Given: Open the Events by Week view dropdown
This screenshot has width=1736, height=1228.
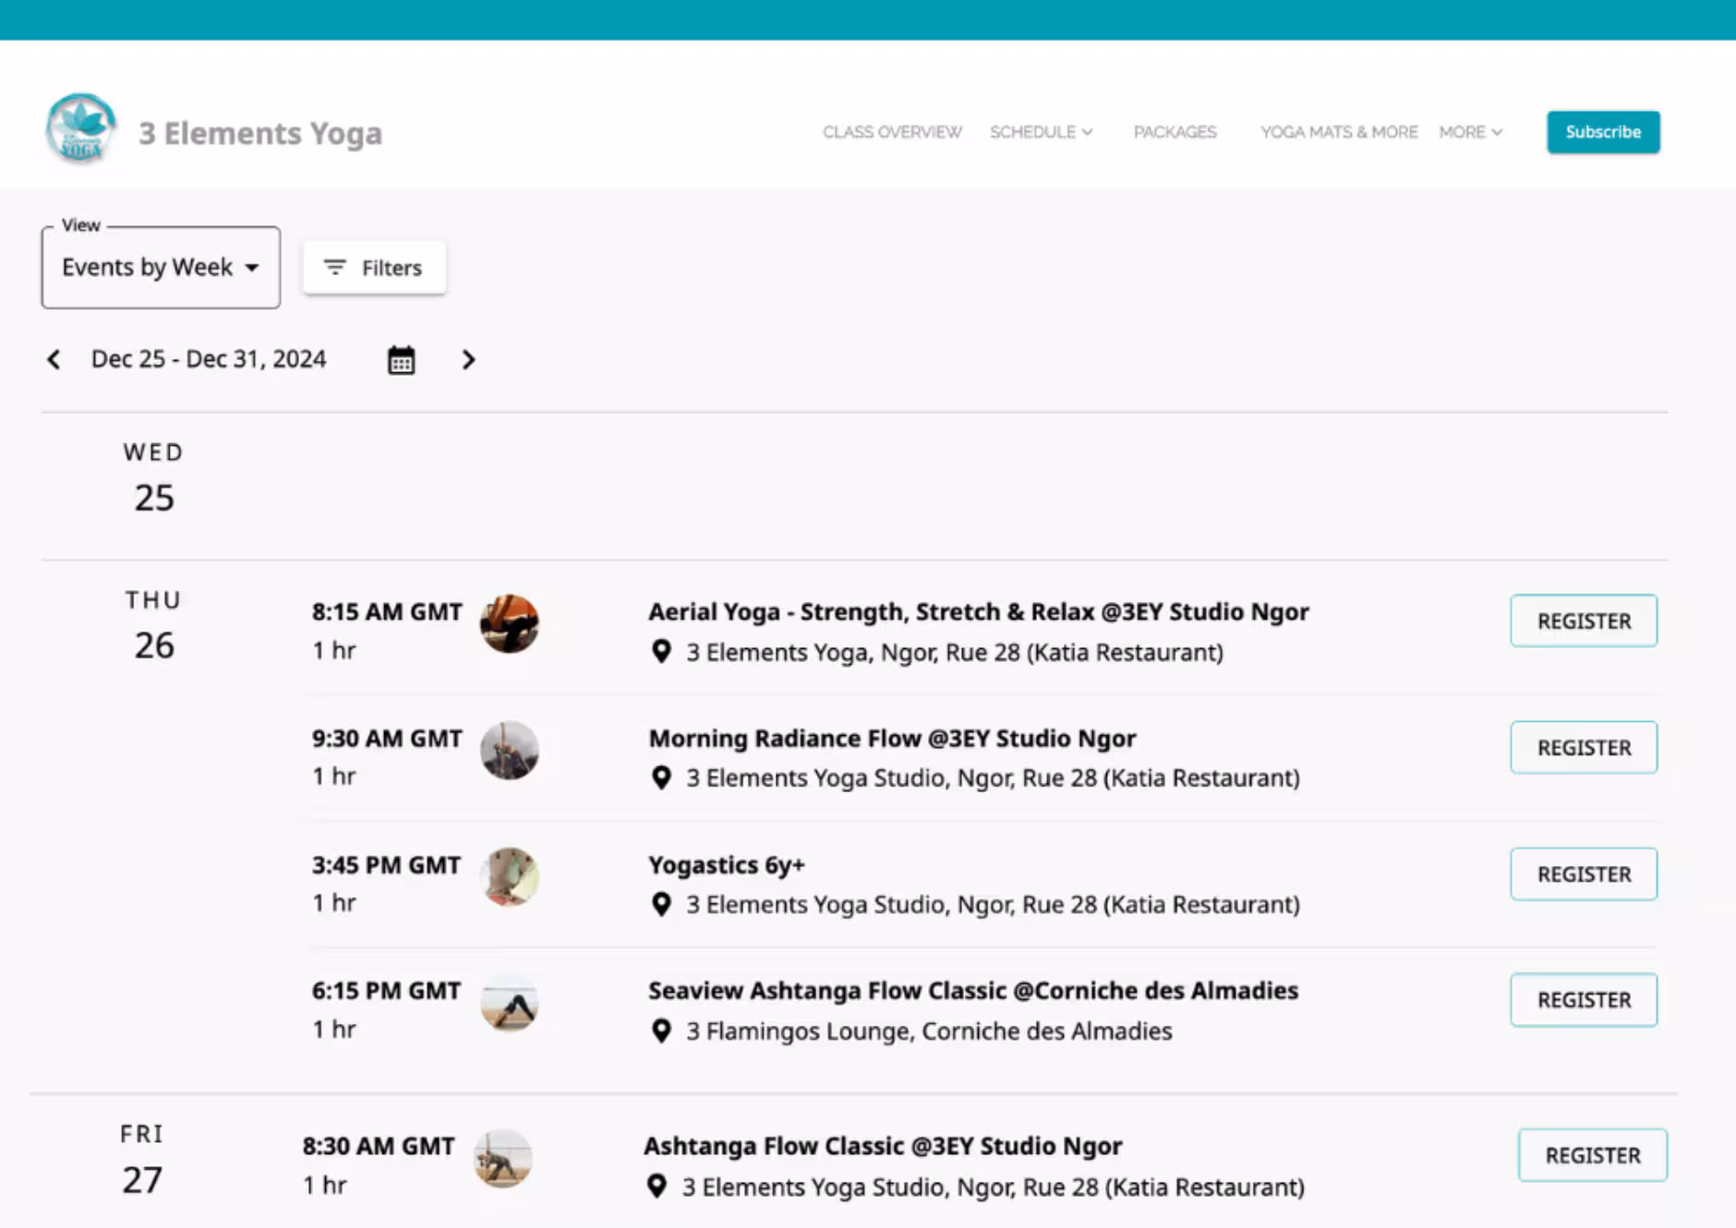Looking at the screenshot, I should pos(161,268).
